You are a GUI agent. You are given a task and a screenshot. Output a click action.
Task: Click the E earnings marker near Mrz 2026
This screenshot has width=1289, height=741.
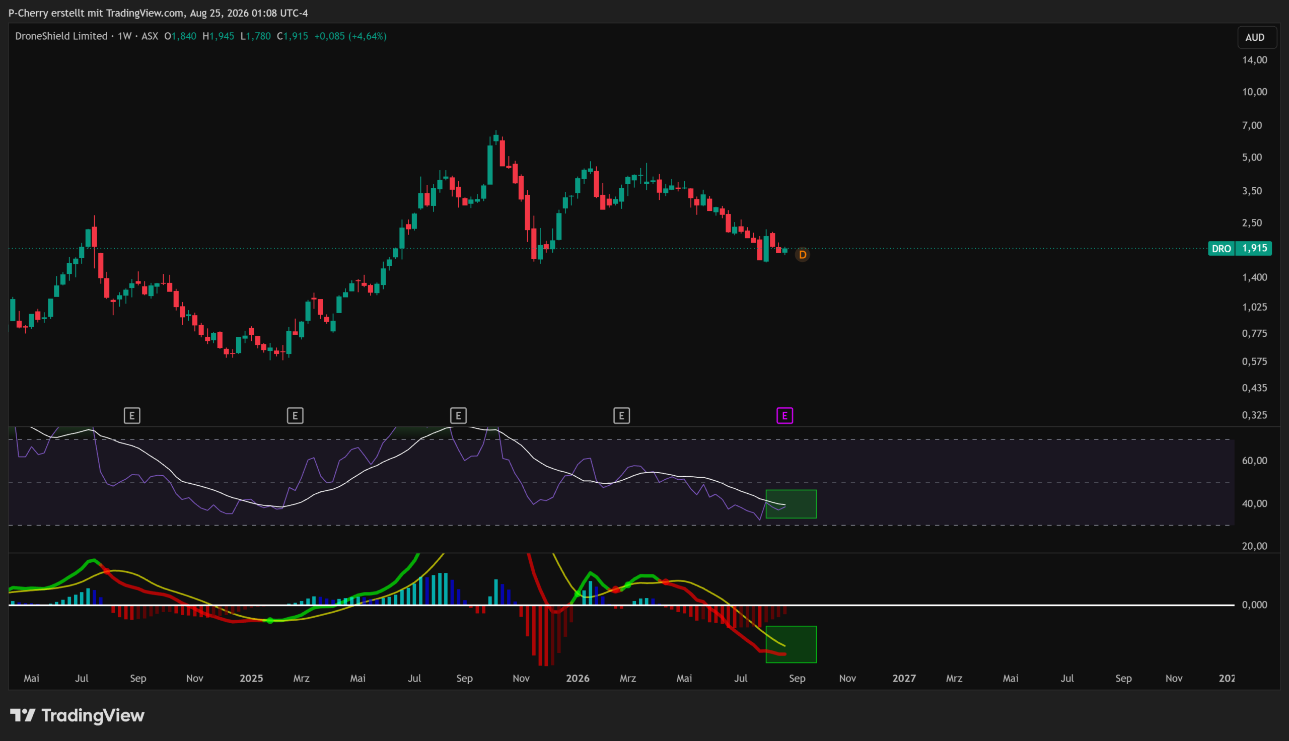(x=621, y=416)
